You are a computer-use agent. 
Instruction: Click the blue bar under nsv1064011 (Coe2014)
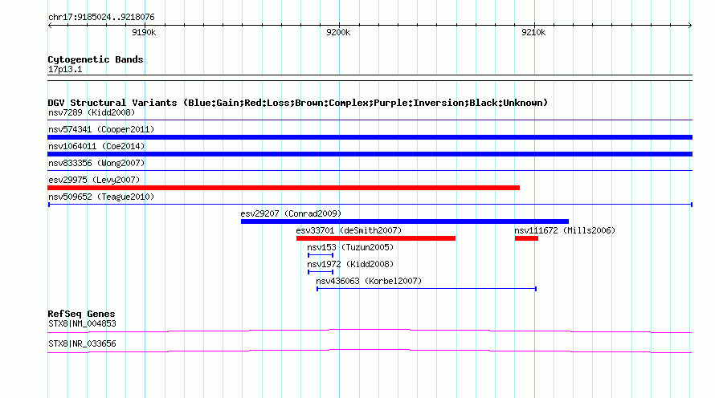click(x=370, y=154)
